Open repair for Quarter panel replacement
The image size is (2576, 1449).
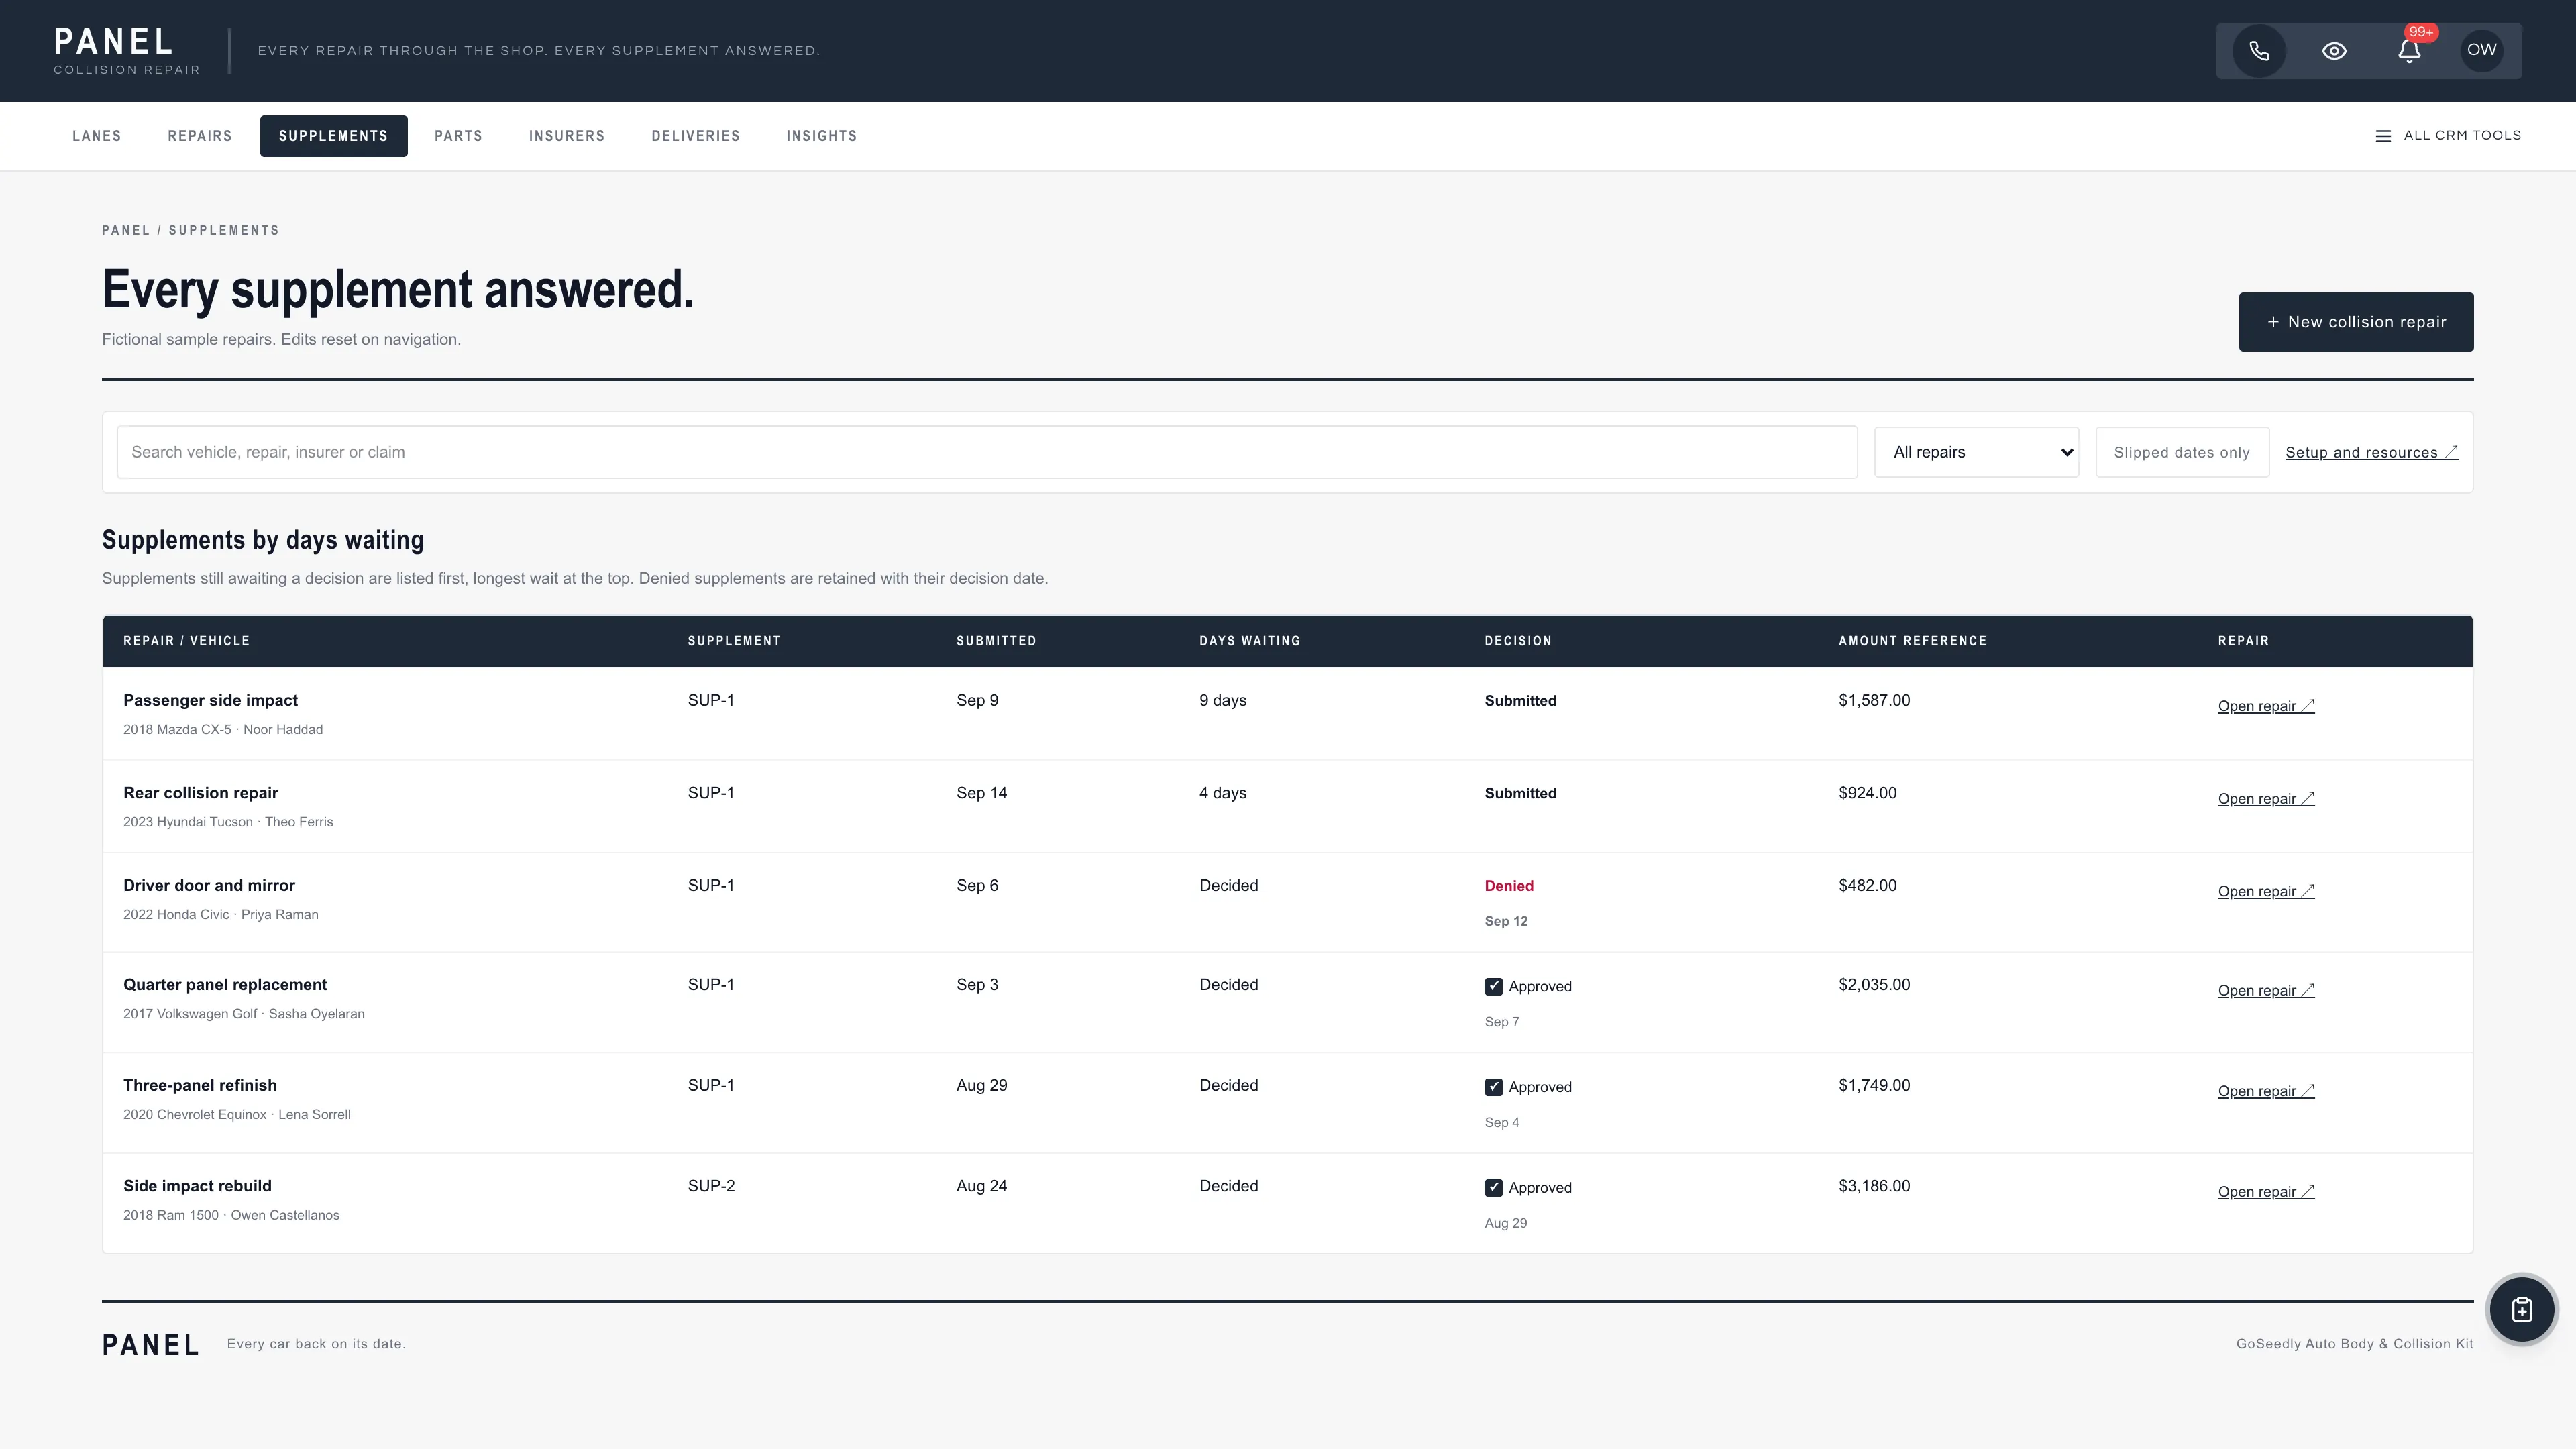pyautogui.click(x=2266, y=991)
